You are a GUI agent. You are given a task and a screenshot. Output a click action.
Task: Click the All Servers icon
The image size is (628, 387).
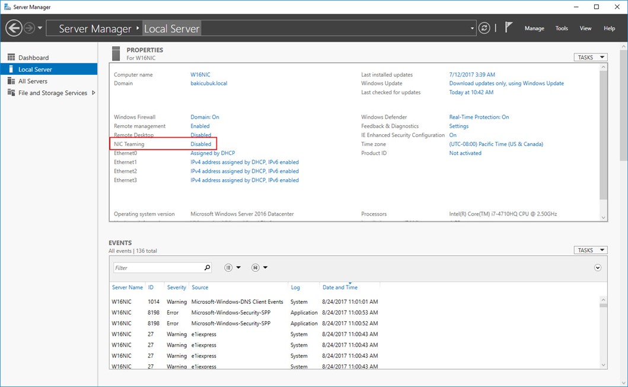click(x=11, y=81)
